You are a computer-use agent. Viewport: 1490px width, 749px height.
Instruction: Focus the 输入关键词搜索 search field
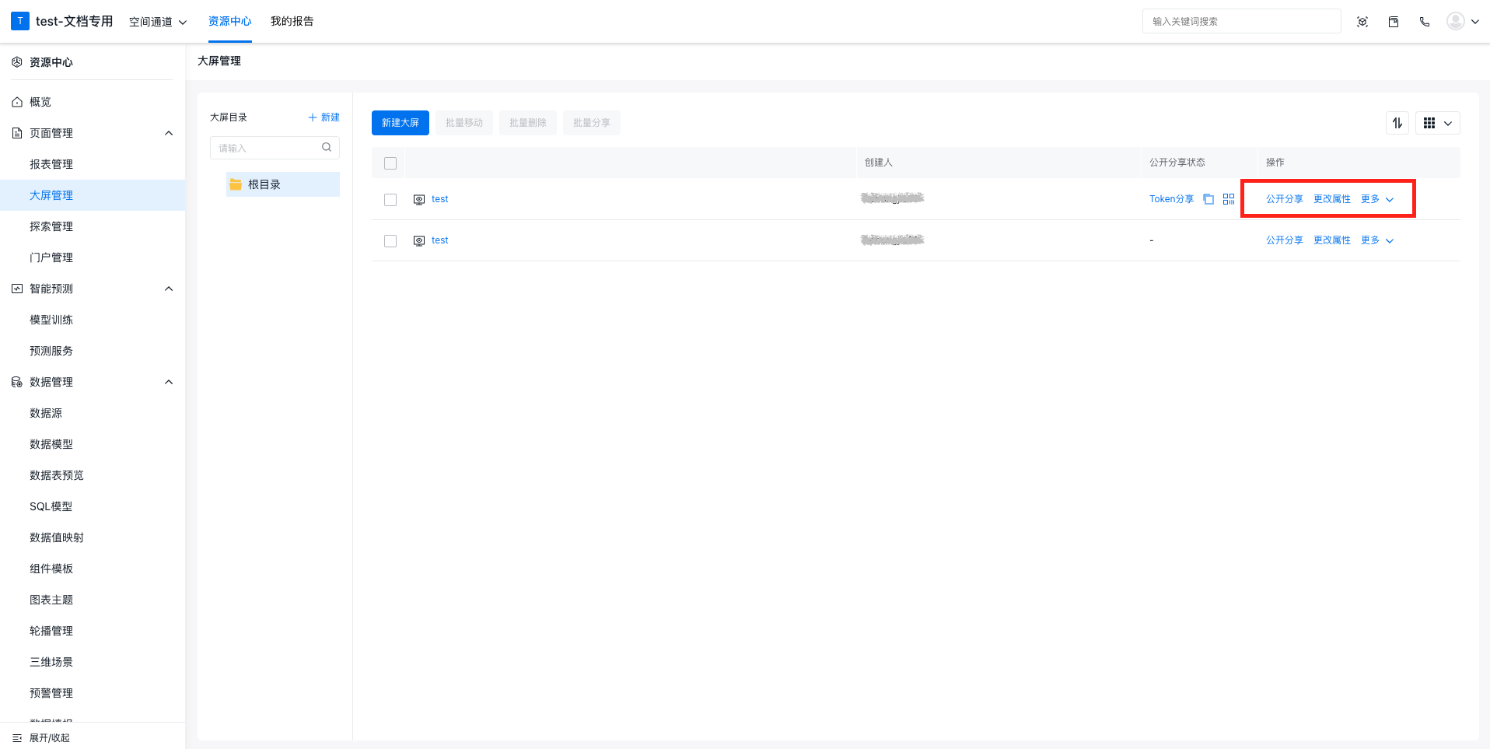coord(1242,21)
